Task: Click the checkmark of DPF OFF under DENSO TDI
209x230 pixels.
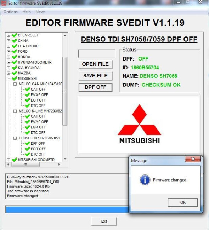Action: click(x=28, y=143)
